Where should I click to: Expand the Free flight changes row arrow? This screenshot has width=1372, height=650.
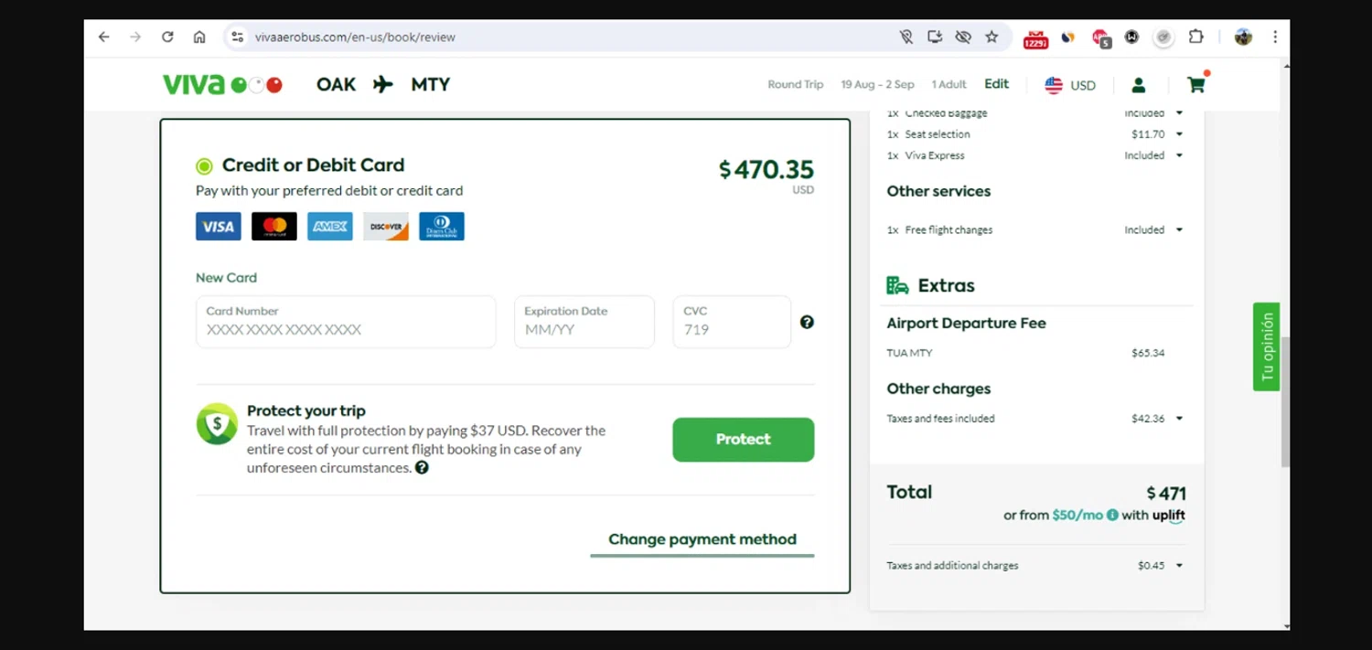pyautogui.click(x=1179, y=230)
